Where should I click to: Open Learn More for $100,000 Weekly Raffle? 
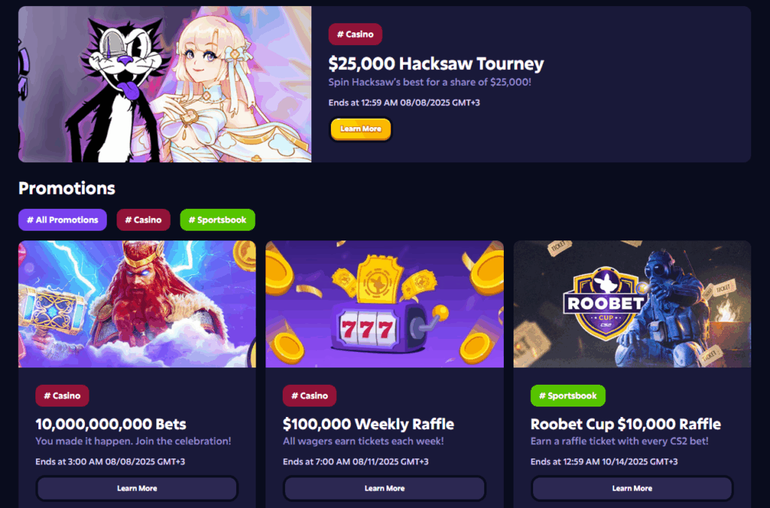(x=384, y=488)
